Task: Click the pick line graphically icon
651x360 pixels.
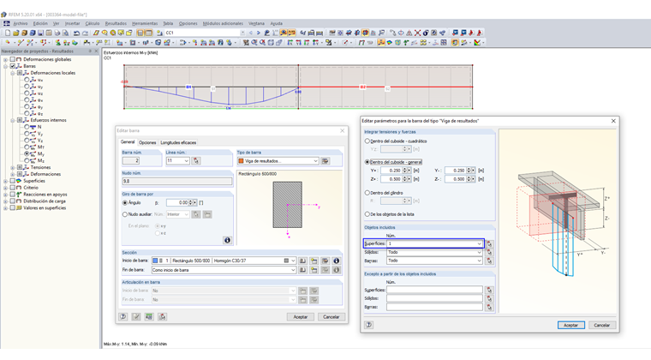Action: tap(196, 161)
